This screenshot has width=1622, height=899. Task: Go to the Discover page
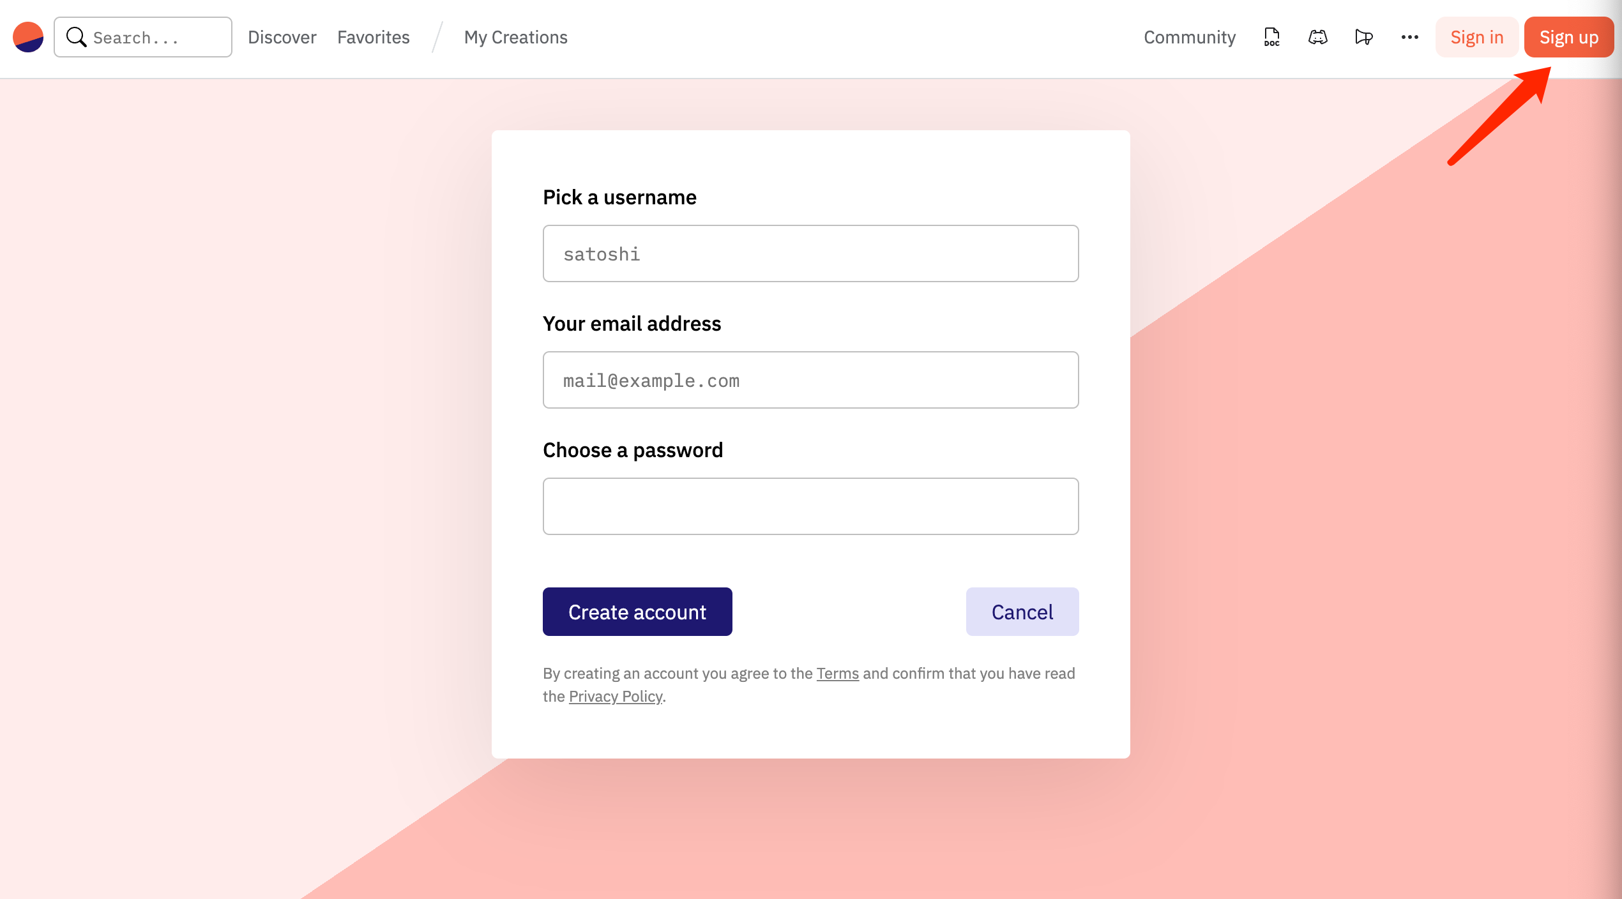282,37
